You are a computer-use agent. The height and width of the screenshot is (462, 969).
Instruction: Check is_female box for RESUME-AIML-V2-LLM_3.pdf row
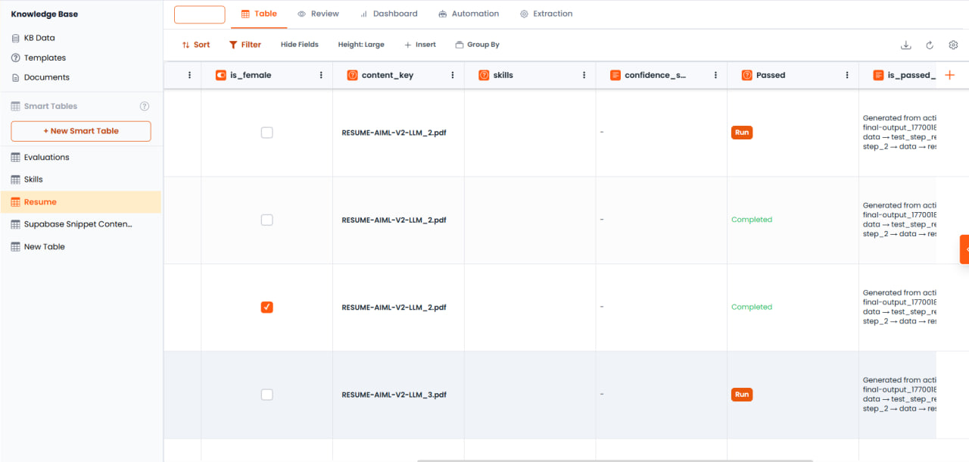click(266, 395)
